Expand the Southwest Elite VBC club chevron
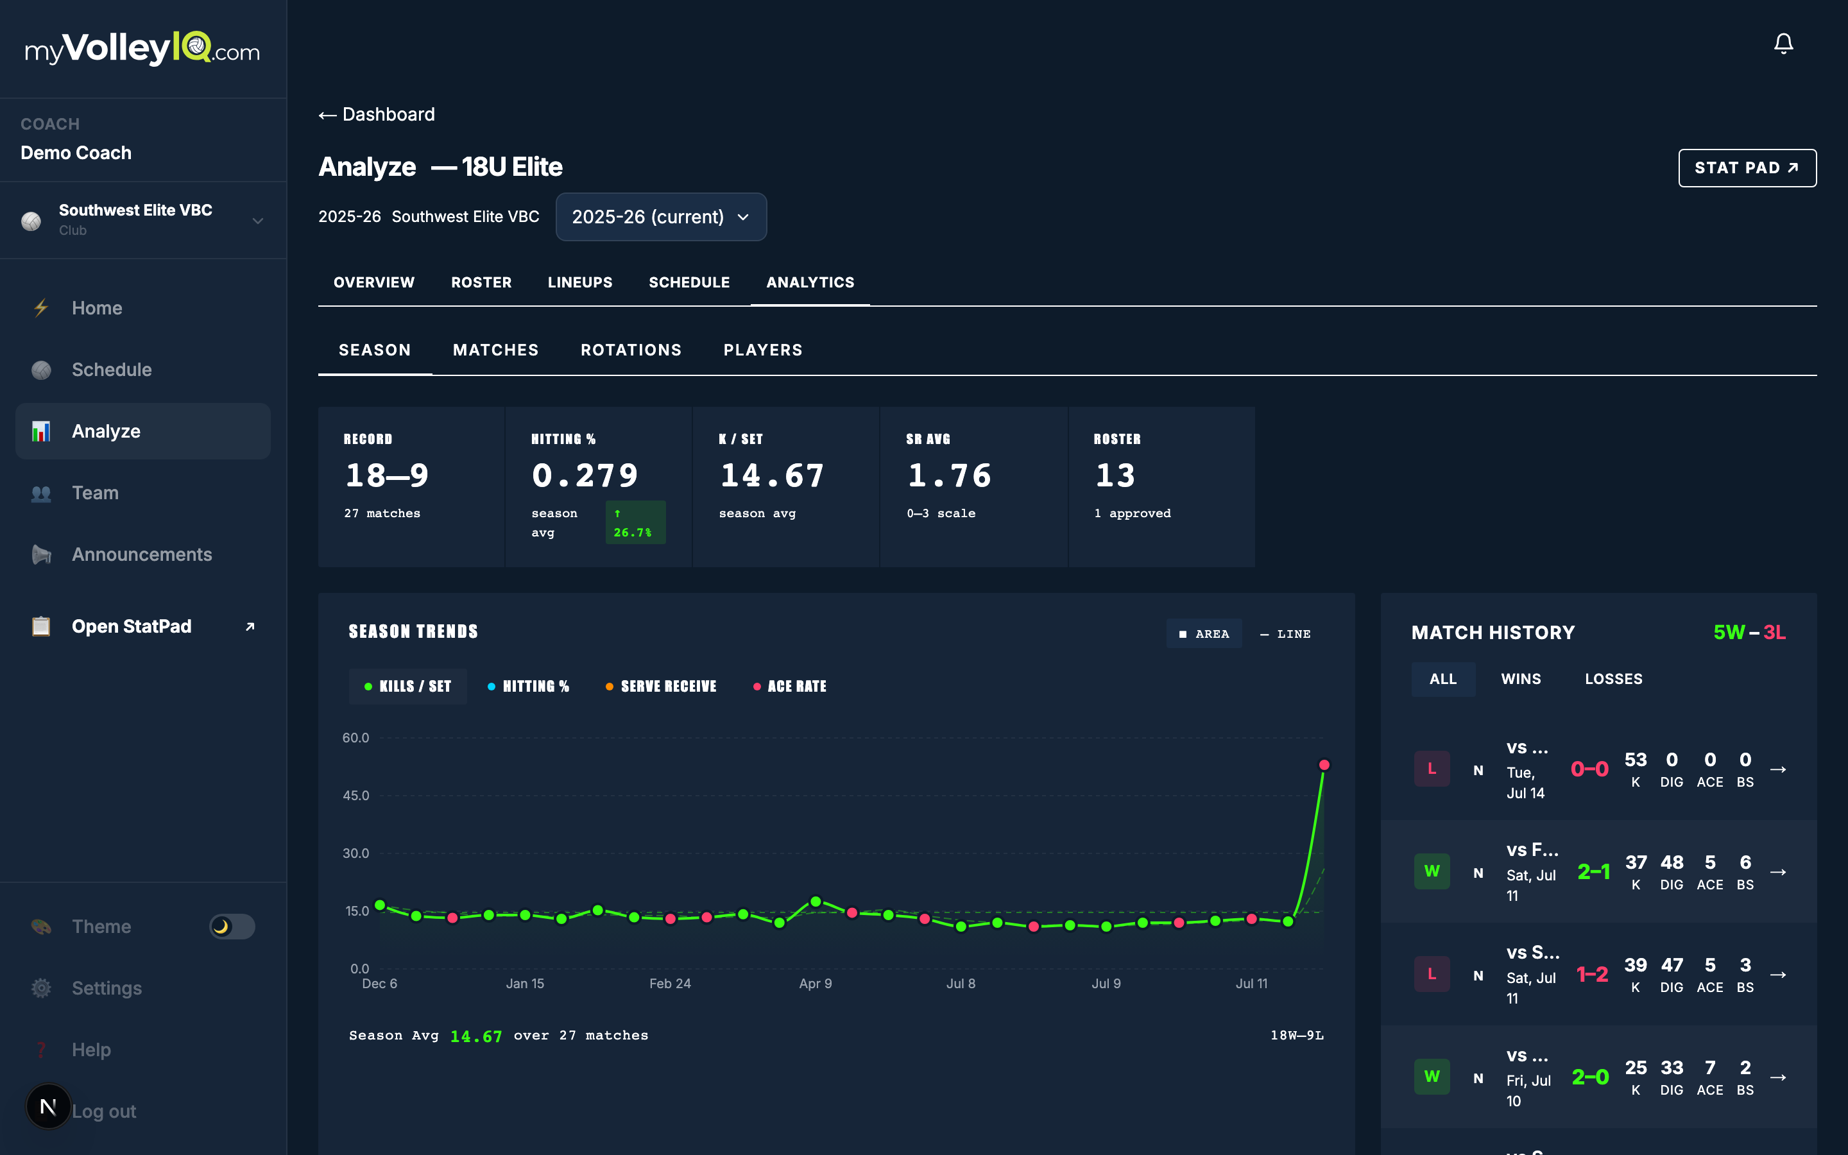Image resolution: width=1848 pixels, height=1155 pixels. click(x=258, y=221)
